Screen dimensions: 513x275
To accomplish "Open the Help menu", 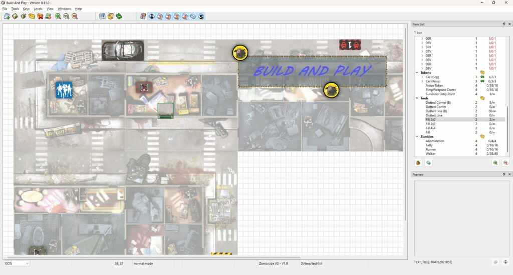I will tap(78, 9).
